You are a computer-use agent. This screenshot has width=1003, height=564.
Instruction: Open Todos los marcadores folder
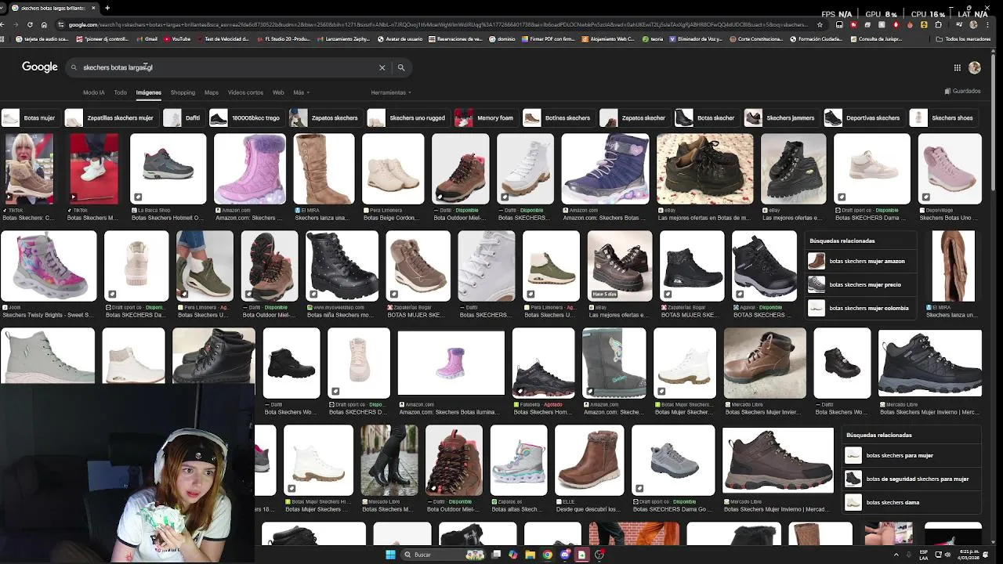963,38
